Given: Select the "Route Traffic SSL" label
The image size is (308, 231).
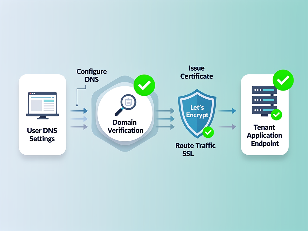Looking at the screenshot, I should (195, 149).
